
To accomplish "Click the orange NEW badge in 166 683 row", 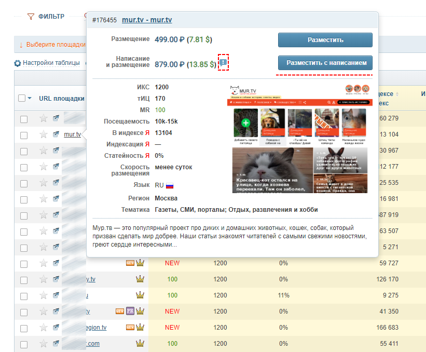I will (130, 327).
